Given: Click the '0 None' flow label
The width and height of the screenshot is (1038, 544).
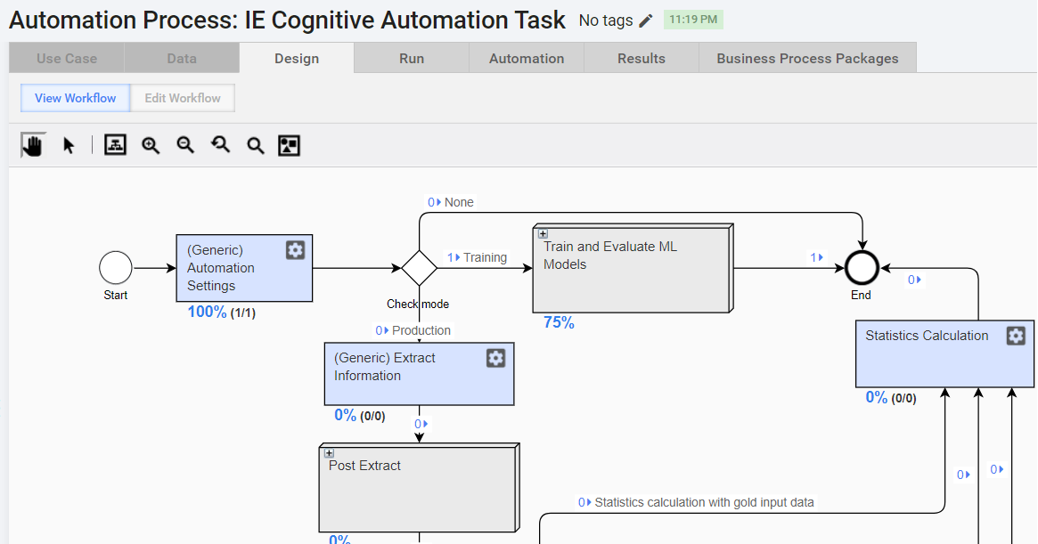Looking at the screenshot, I should click(451, 202).
